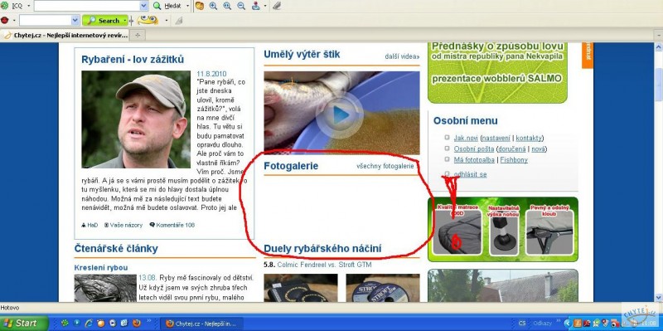Viewport: 663px width, 331px height.
Task: Click the orange masks icon in ICQ toolbar
Action: 200,6
